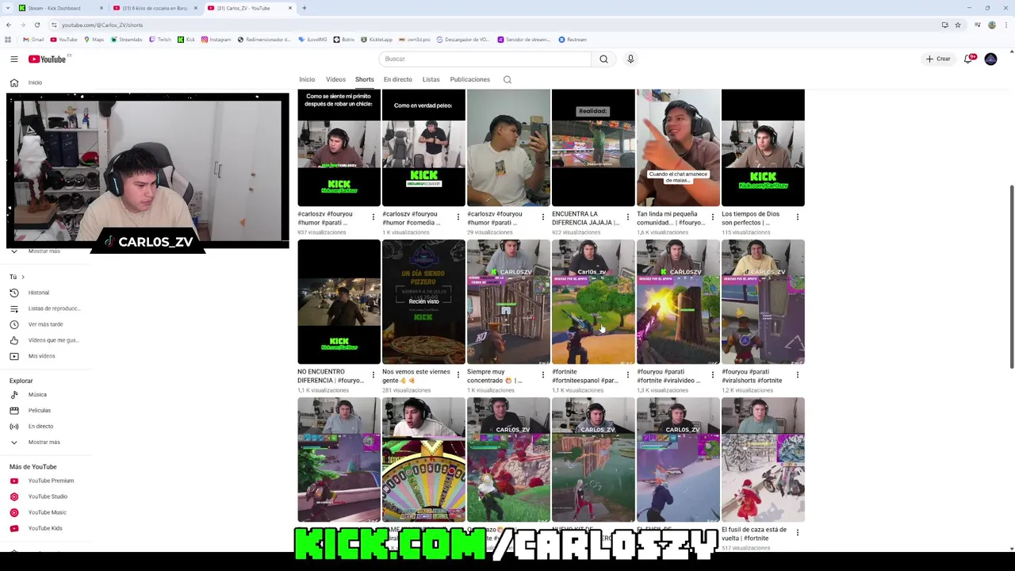
Task: Play the 'ENCUENTRA LA DIFERENCIA JAJAJA' short thumbnail
Action: (x=593, y=148)
